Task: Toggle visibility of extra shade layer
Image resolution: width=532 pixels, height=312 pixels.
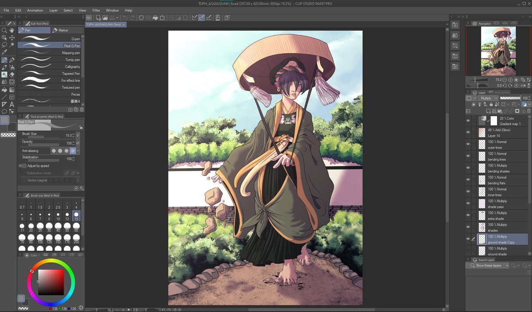Action: (468, 215)
